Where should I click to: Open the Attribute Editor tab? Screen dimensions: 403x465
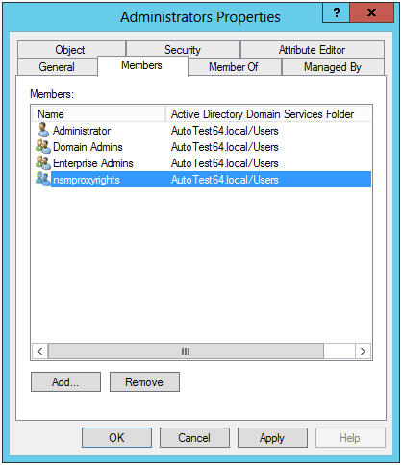tap(312, 50)
